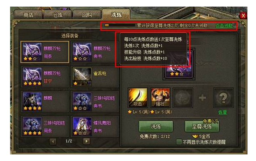Open the 仓库 tab
256x161 pixels.
point(58,15)
